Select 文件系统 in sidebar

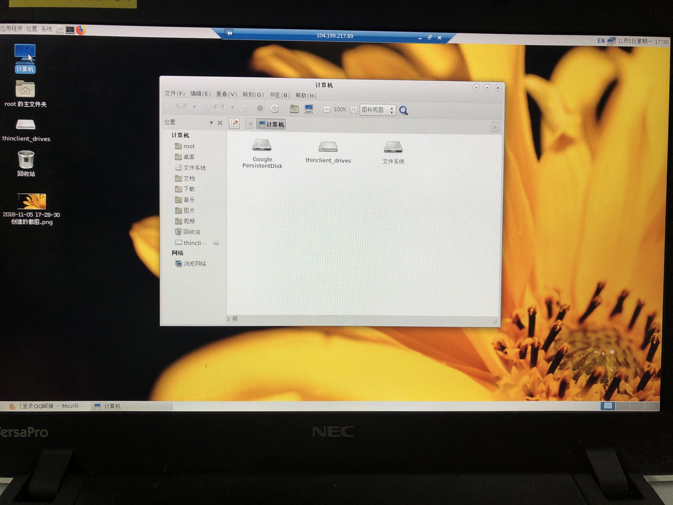pos(190,168)
